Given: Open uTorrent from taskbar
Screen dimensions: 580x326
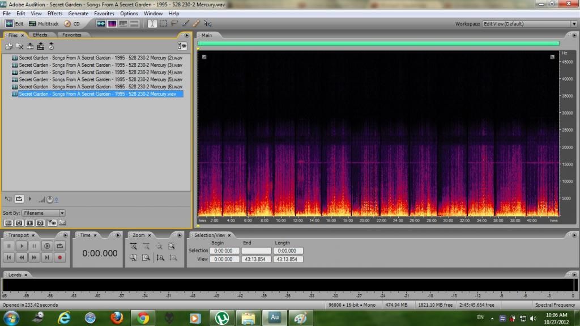Looking at the screenshot, I should point(221,318).
